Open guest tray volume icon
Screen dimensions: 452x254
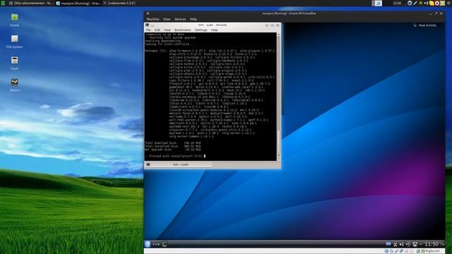402,244
